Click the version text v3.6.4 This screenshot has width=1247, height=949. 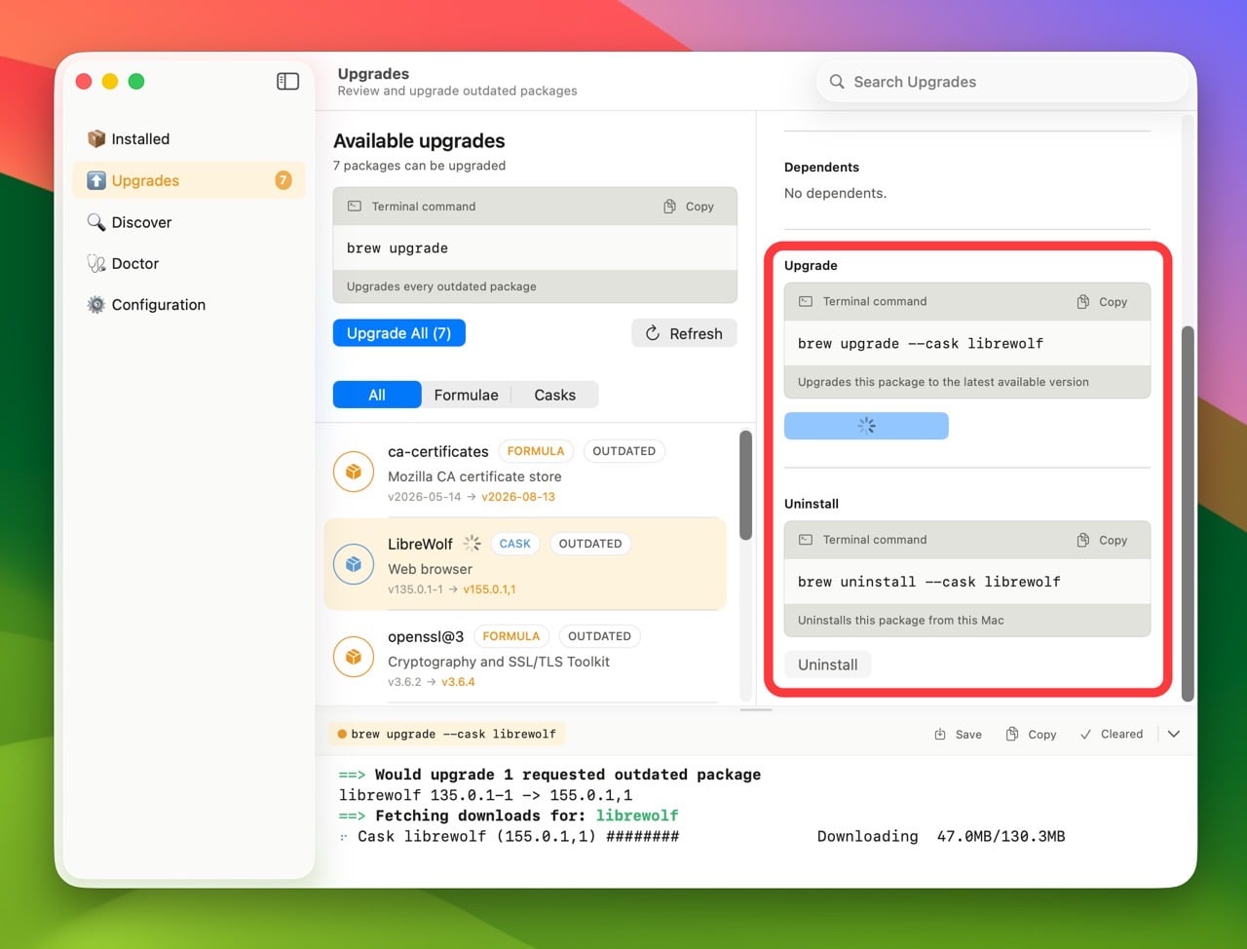coord(458,682)
